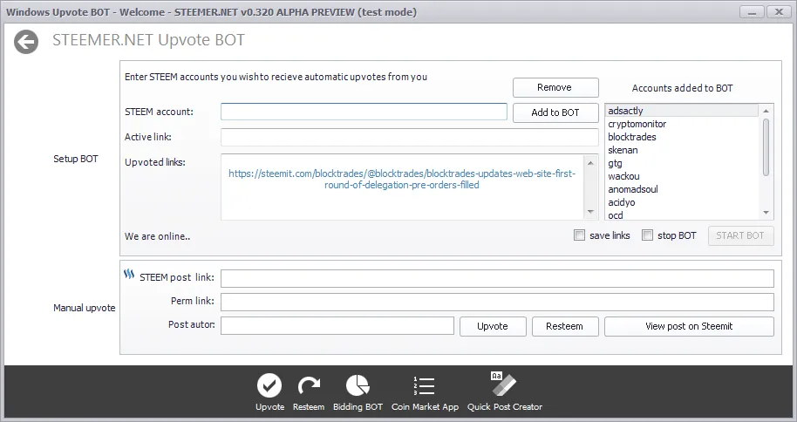This screenshot has width=797, height=422.
Task: Tick the stop BOT checkbox
Action: [647, 235]
